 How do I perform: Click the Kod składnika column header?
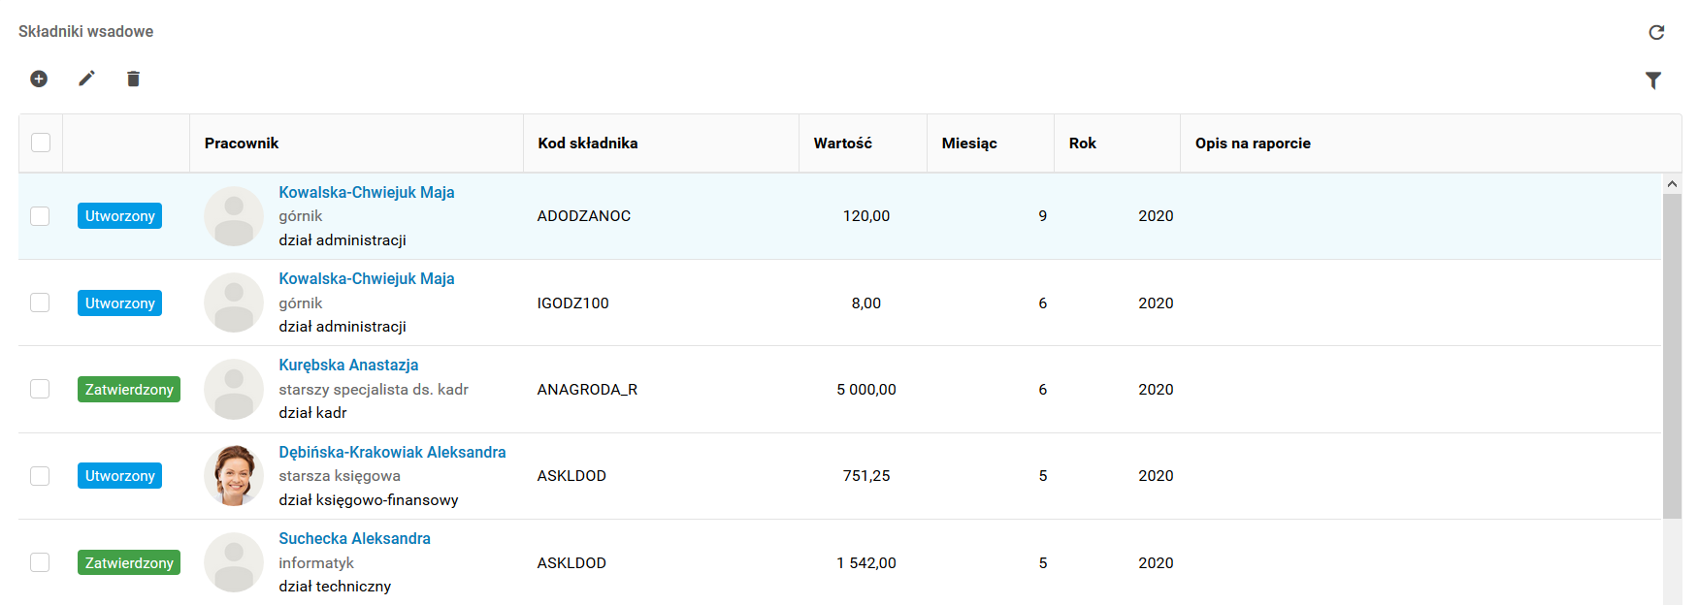[x=587, y=143]
